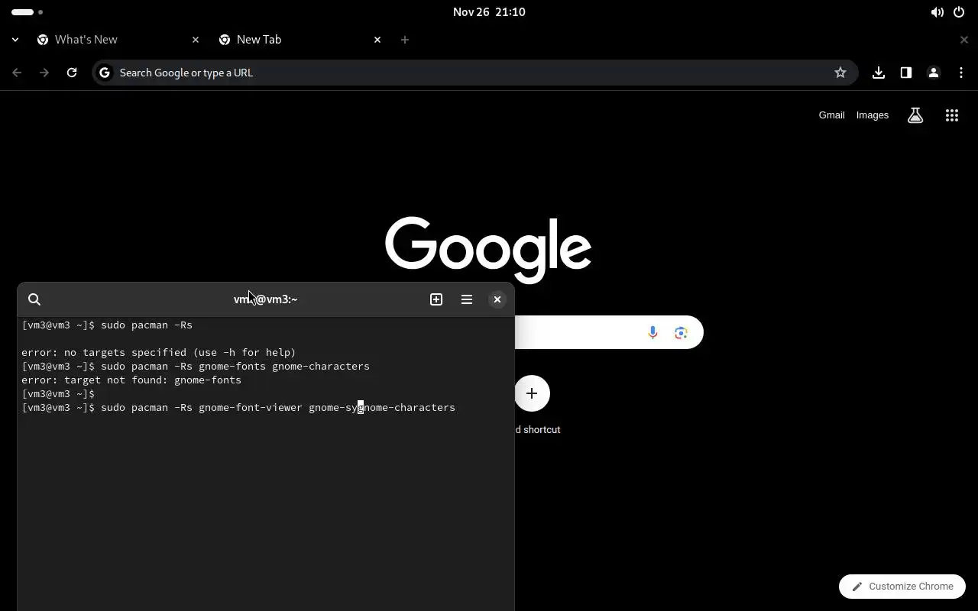Go back in Chrome
Image resolution: width=978 pixels, height=611 pixels.
pyautogui.click(x=17, y=73)
